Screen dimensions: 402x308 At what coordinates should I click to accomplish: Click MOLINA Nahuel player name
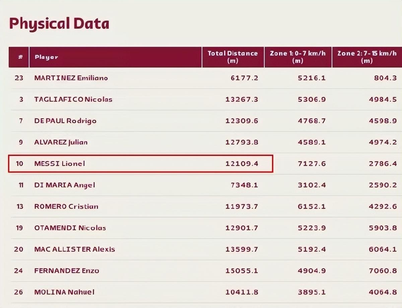click(x=64, y=292)
